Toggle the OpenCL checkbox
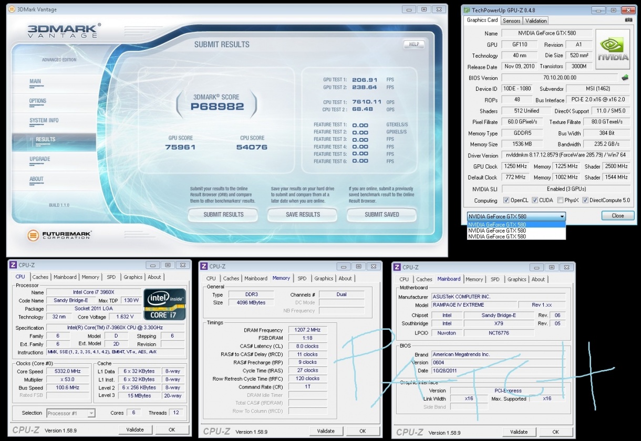Viewport: 641px width, 441px height. pos(506,201)
